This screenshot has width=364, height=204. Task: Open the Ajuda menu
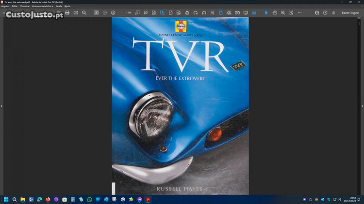(x=67, y=6)
